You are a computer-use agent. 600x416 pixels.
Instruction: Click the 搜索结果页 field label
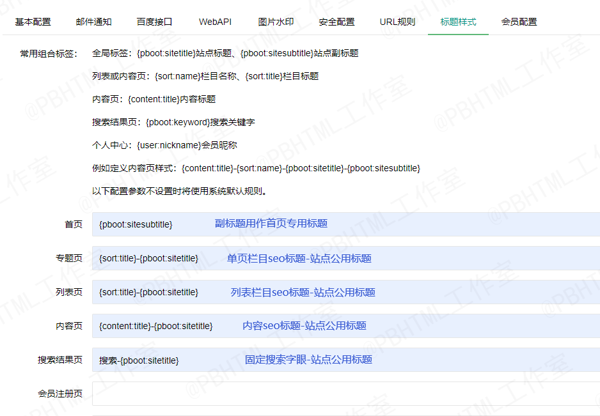60,360
